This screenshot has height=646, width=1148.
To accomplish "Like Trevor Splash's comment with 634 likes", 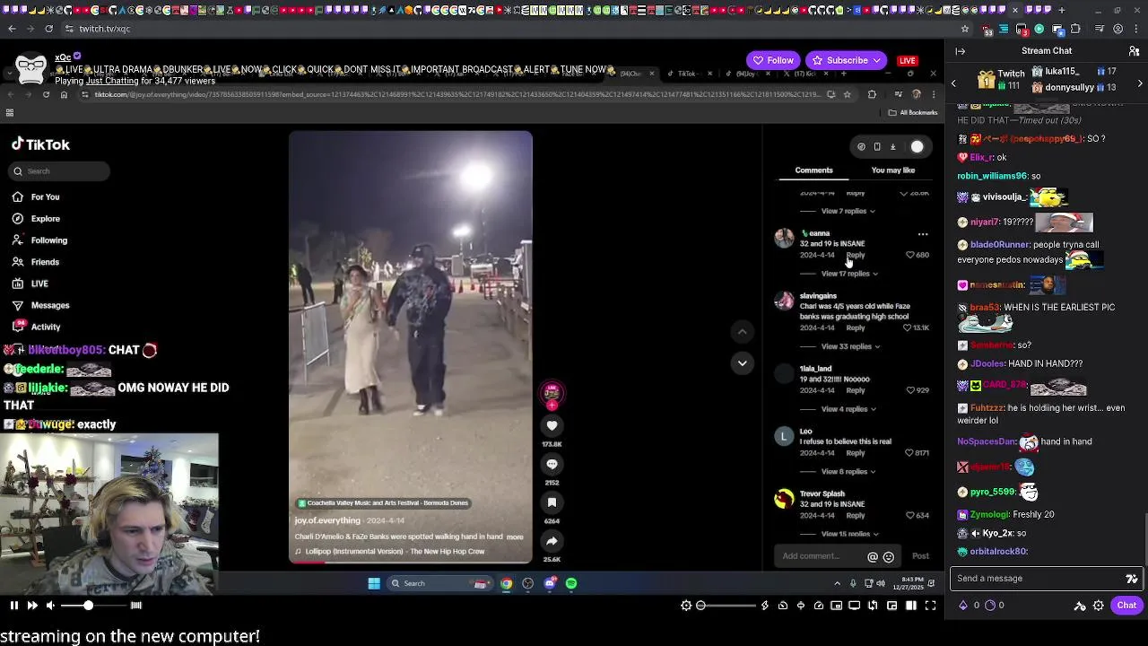I will (x=910, y=516).
